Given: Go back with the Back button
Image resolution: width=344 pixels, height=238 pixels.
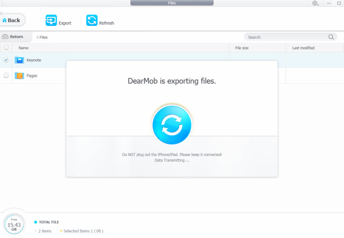Looking at the screenshot, I should pos(12,20).
